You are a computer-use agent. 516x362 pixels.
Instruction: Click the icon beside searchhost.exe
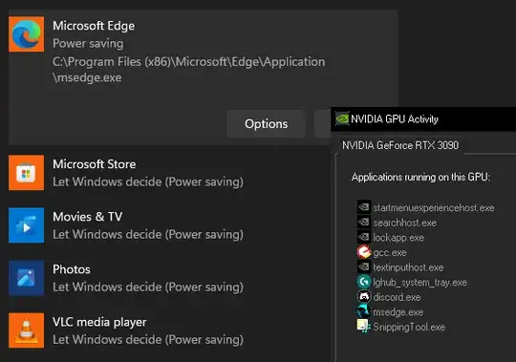click(364, 223)
